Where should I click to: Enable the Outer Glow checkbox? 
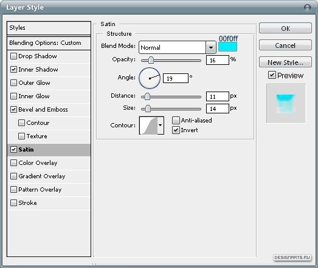13,82
